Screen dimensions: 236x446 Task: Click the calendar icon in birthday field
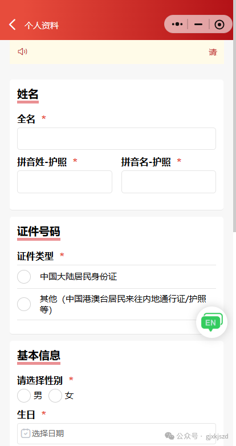tap(26, 433)
